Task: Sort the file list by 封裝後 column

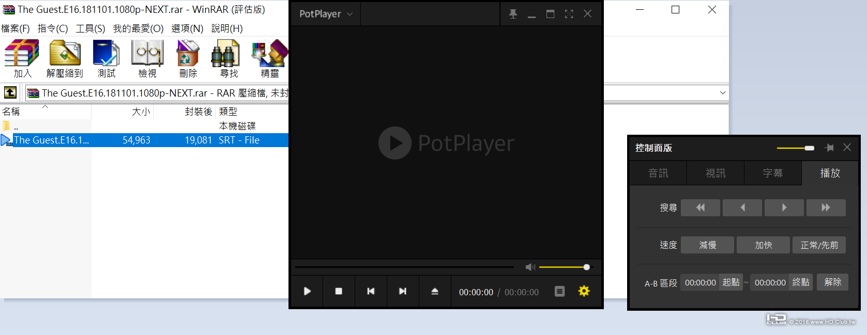Action: coord(185,111)
